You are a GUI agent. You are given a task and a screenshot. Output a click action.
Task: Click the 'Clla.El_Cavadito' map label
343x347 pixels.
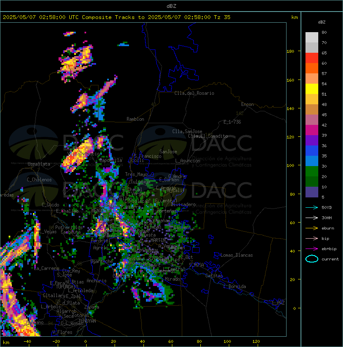tap(208, 136)
